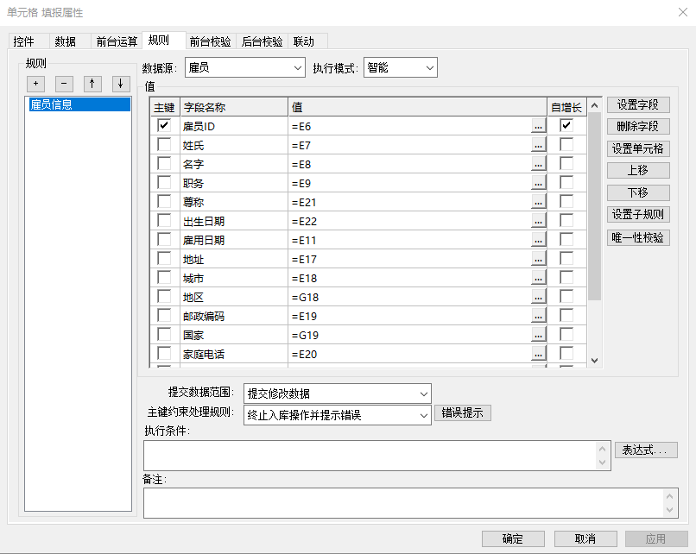Click the add rule plus button
The image size is (696, 554).
tap(36, 84)
